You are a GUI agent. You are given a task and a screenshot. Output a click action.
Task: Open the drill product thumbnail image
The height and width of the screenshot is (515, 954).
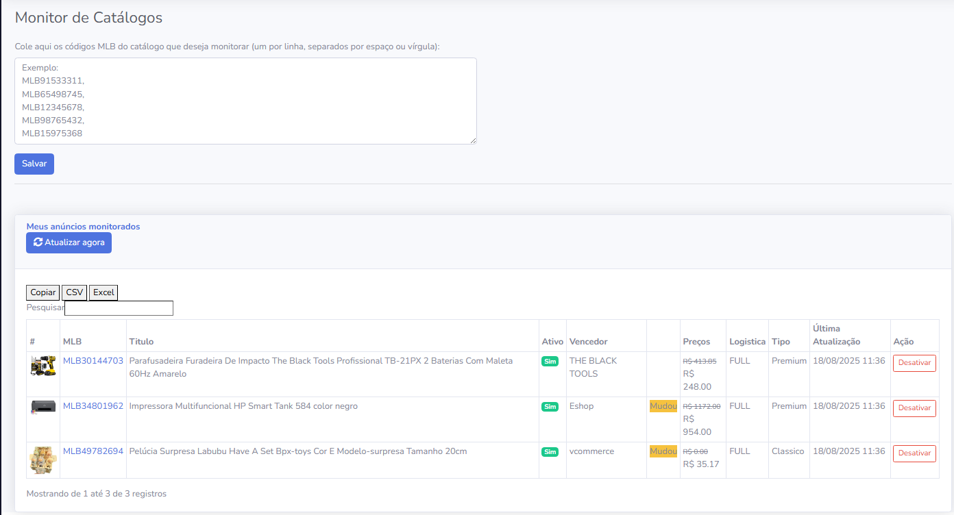click(43, 366)
